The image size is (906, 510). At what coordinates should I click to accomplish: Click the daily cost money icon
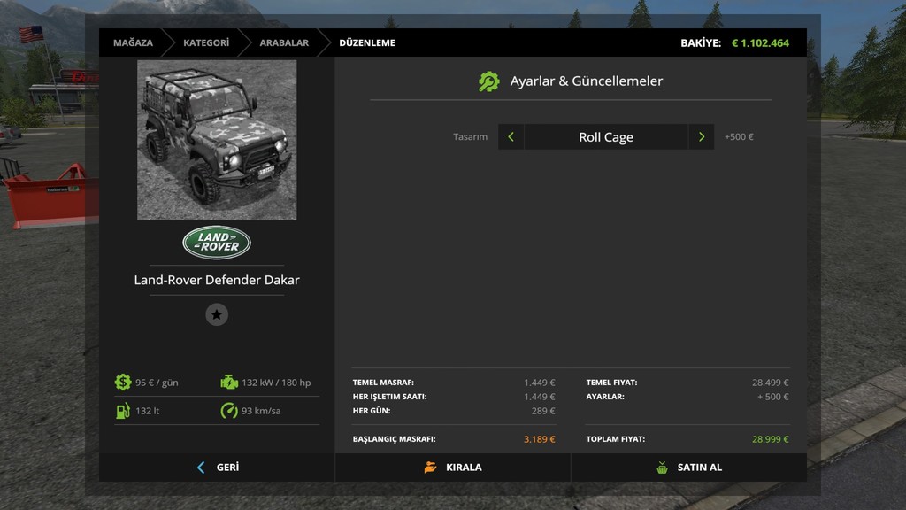(x=123, y=382)
